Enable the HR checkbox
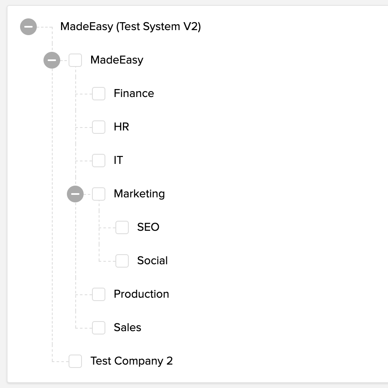Image resolution: width=388 pixels, height=388 pixels. pyautogui.click(x=99, y=127)
